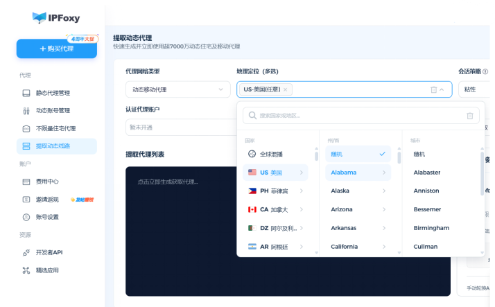495x307 pixels.
Task: Clear search with the trash icon
Action: tap(470, 116)
